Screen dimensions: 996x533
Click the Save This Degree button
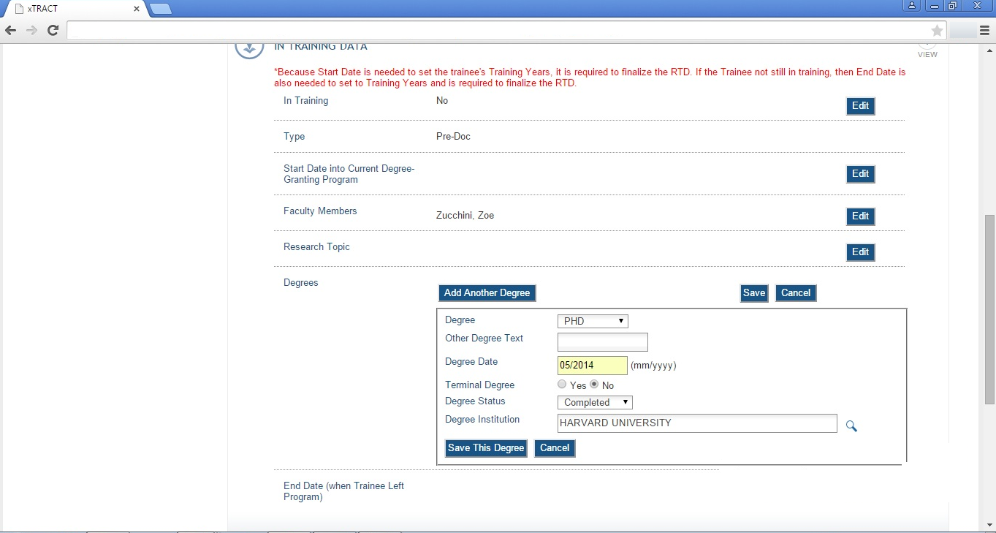pos(486,448)
